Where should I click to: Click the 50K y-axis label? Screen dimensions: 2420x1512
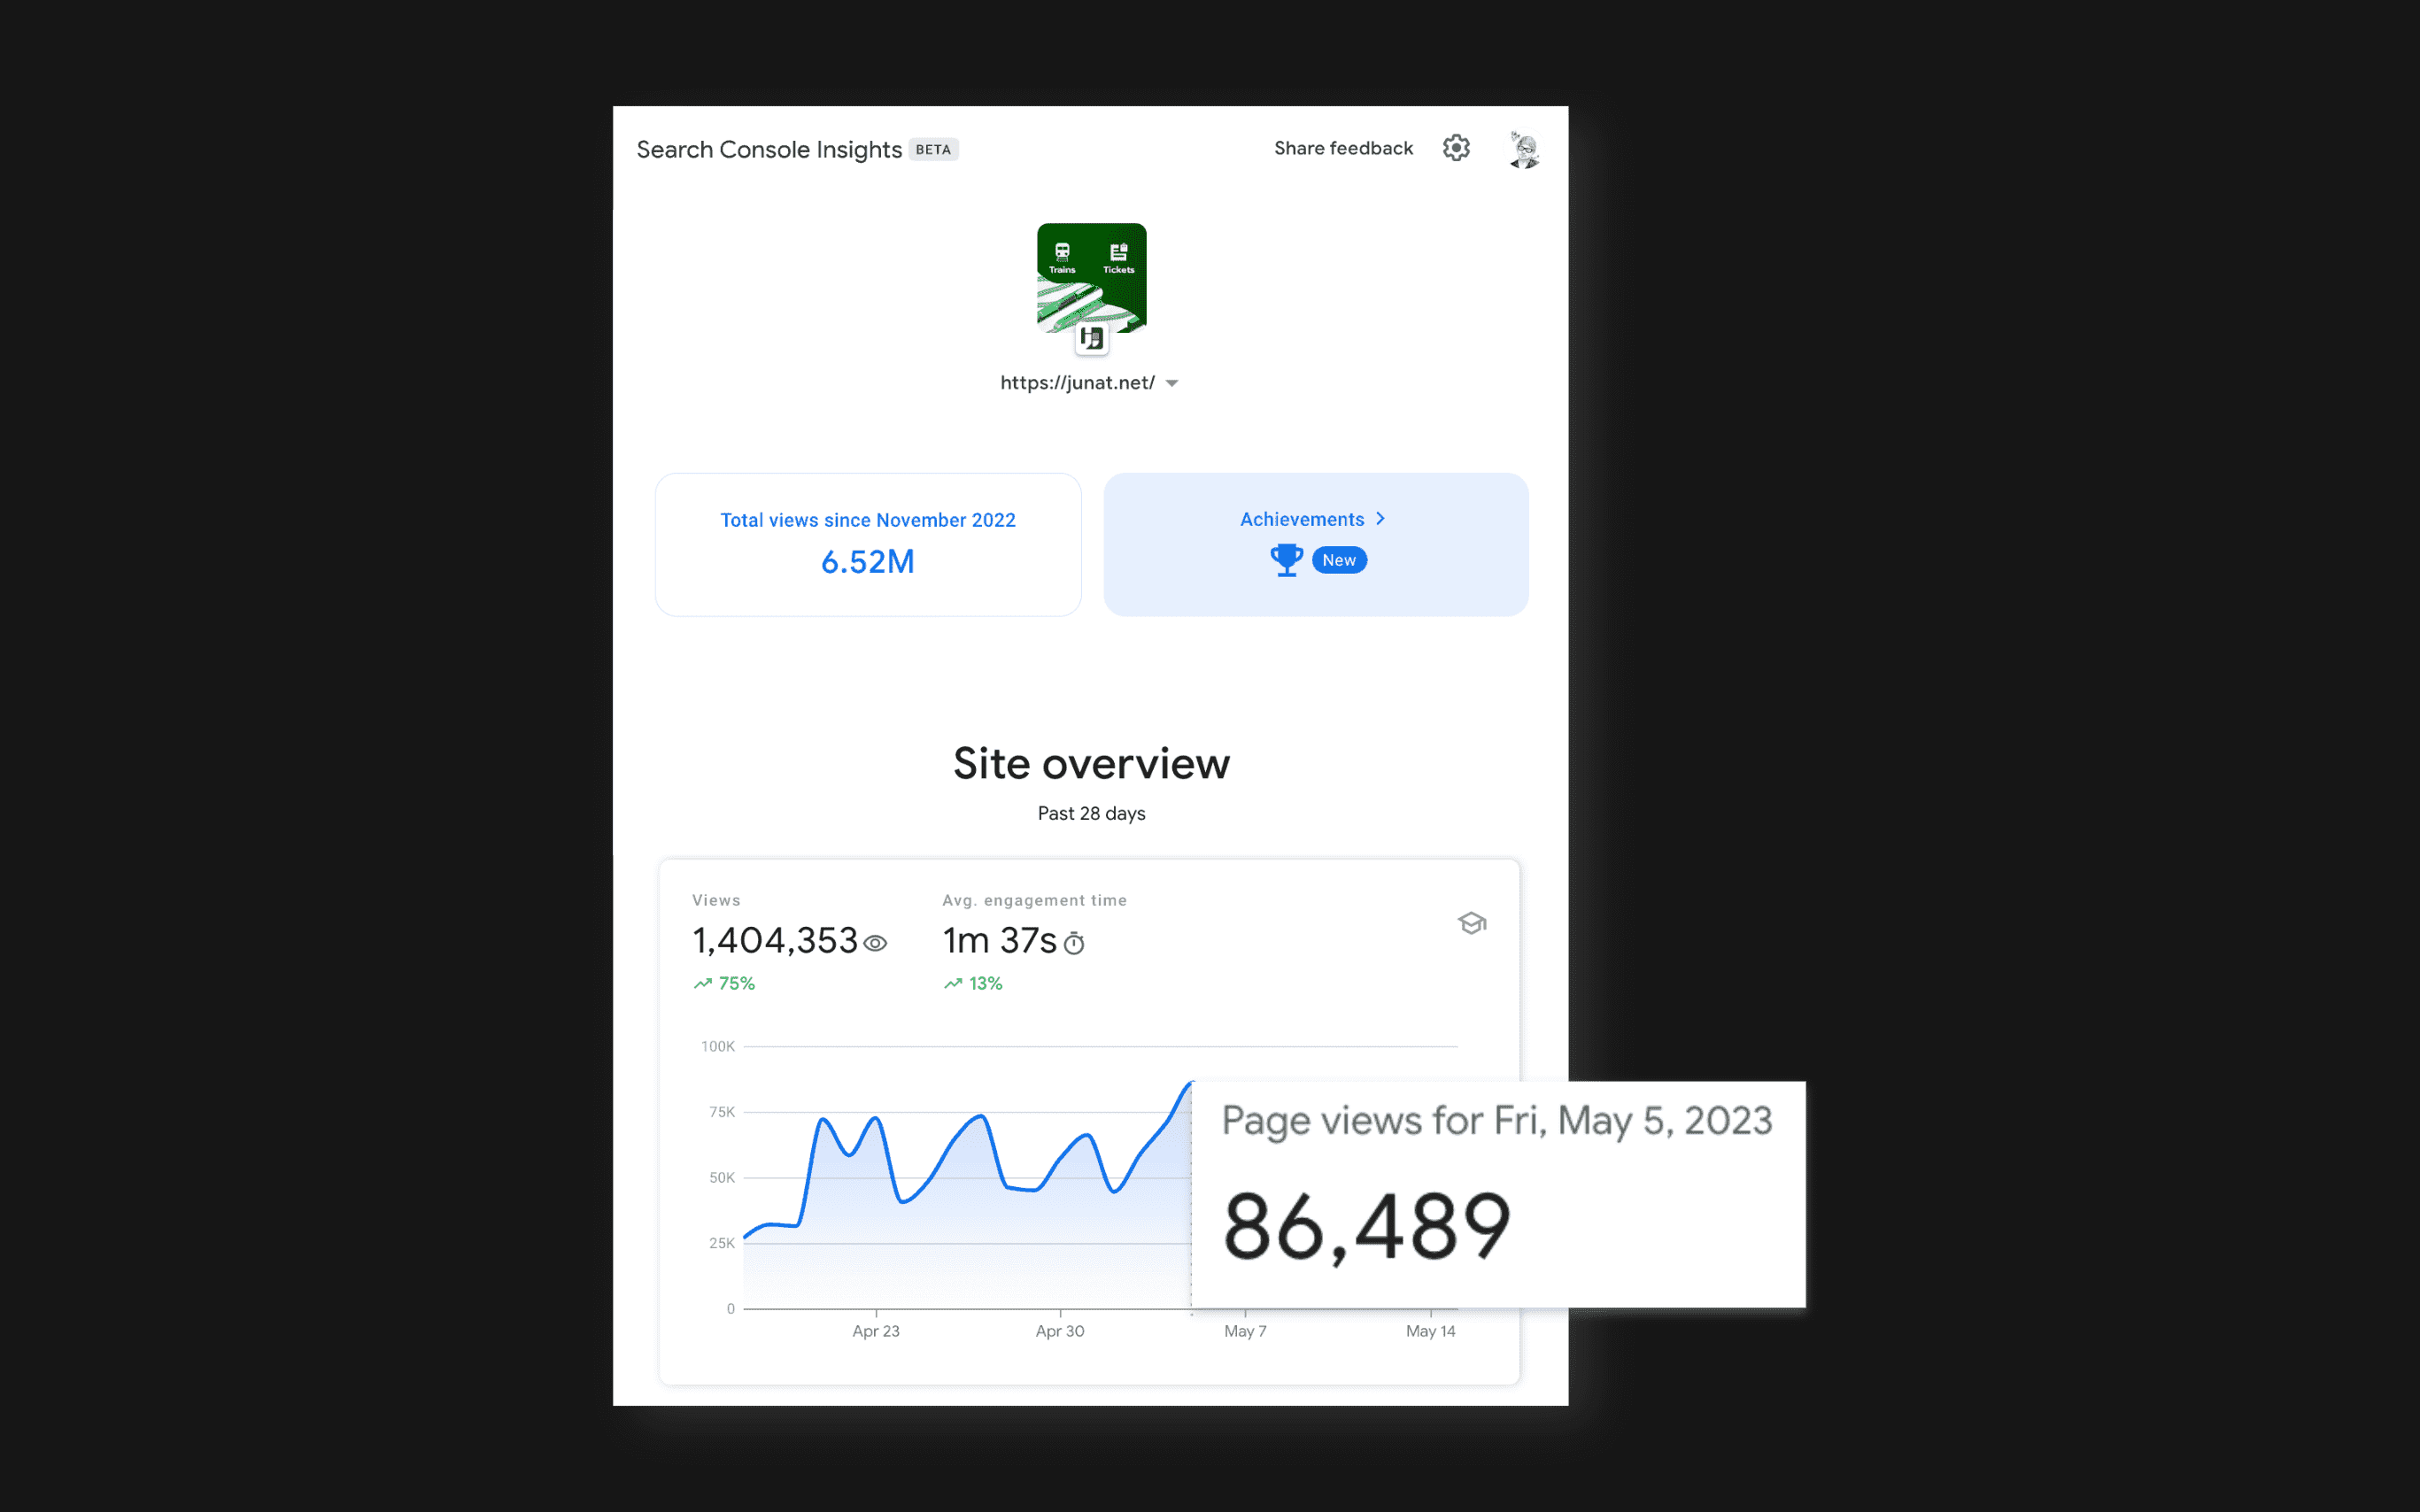pos(722,1178)
